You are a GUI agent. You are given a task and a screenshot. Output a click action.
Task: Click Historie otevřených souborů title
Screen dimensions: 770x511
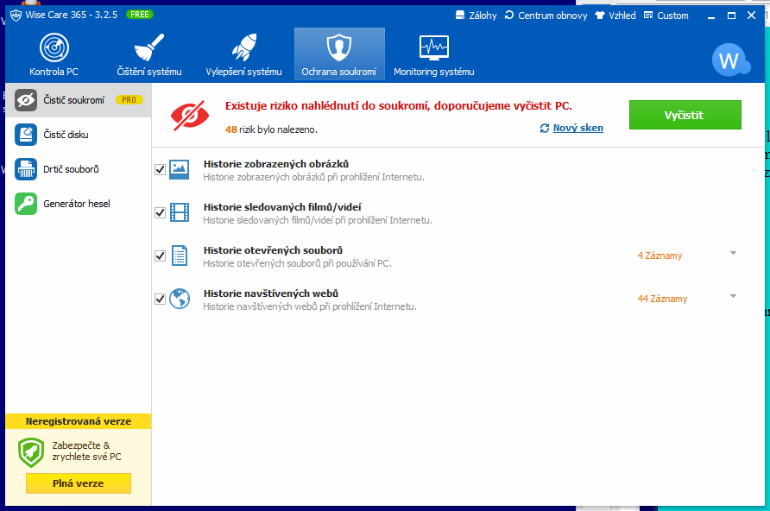(273, 250)
